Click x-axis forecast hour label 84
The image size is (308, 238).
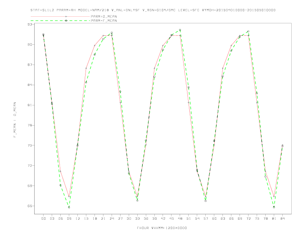point(283,219)
